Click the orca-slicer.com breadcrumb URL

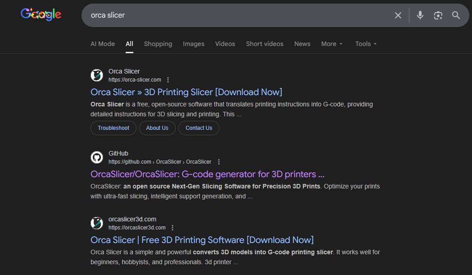pos(135,79)
